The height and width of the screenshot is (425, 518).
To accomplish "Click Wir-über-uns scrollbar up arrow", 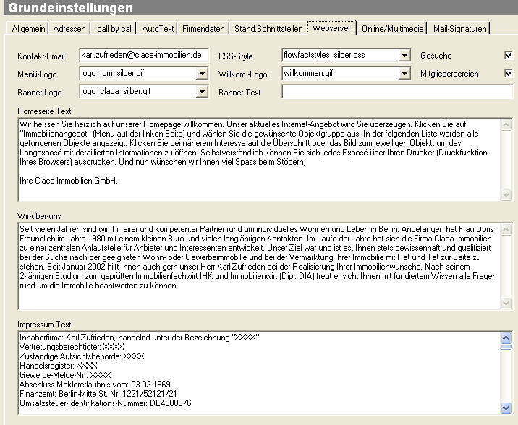I will point(506,230).
